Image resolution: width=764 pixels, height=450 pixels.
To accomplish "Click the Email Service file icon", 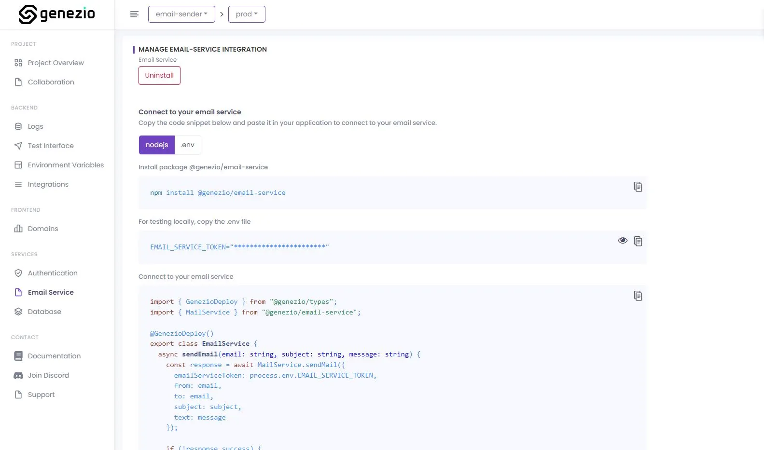I will pyautogui.click(x=18, y=292).
